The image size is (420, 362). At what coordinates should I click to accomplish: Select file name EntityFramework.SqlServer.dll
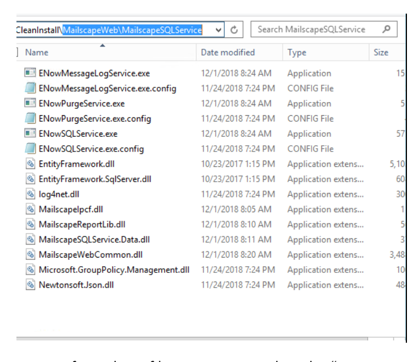click(95, 179)
